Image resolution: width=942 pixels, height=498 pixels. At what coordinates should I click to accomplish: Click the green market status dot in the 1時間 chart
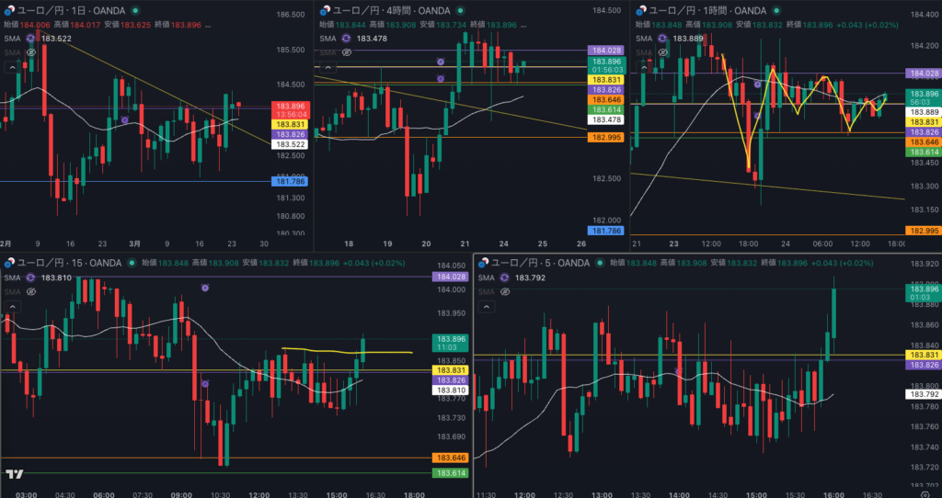(x=776, y=11)
